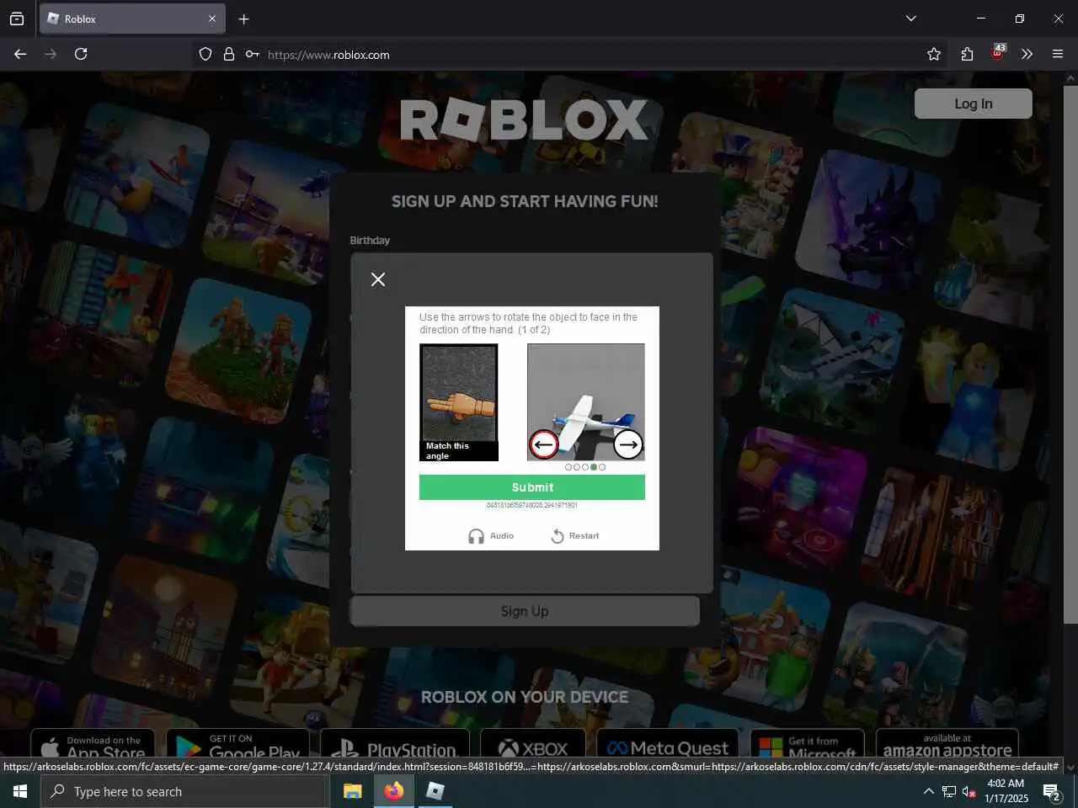Close the captcha dialog with the X
Screen dimensions: 1078x808
tap(378, 279)
